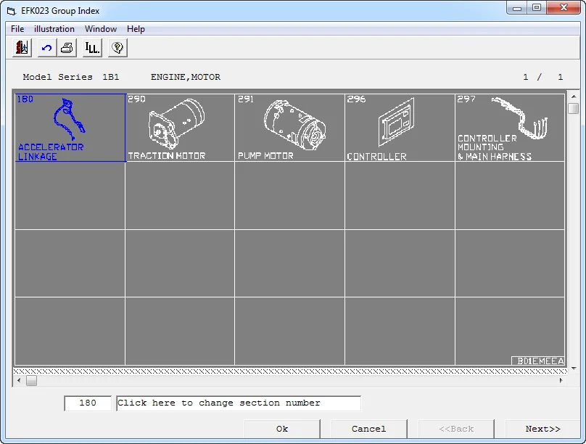Select the 290 Traction Motor thumbnail
The width and height of the screenshot is (586, 444).
180,128
